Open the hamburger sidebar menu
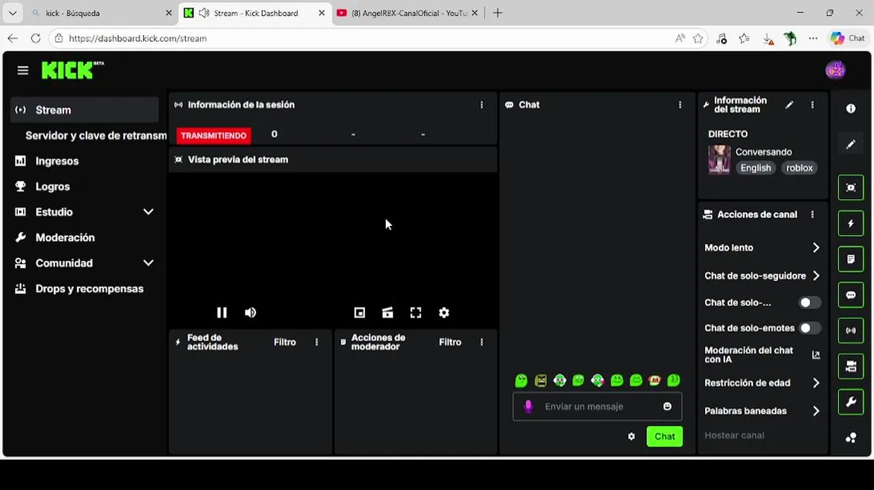Image resolution: width=874 pixels, height=490 pixels. pos(23,70)
